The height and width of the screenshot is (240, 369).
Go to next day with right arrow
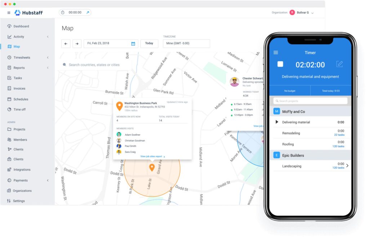coord(77,44)
